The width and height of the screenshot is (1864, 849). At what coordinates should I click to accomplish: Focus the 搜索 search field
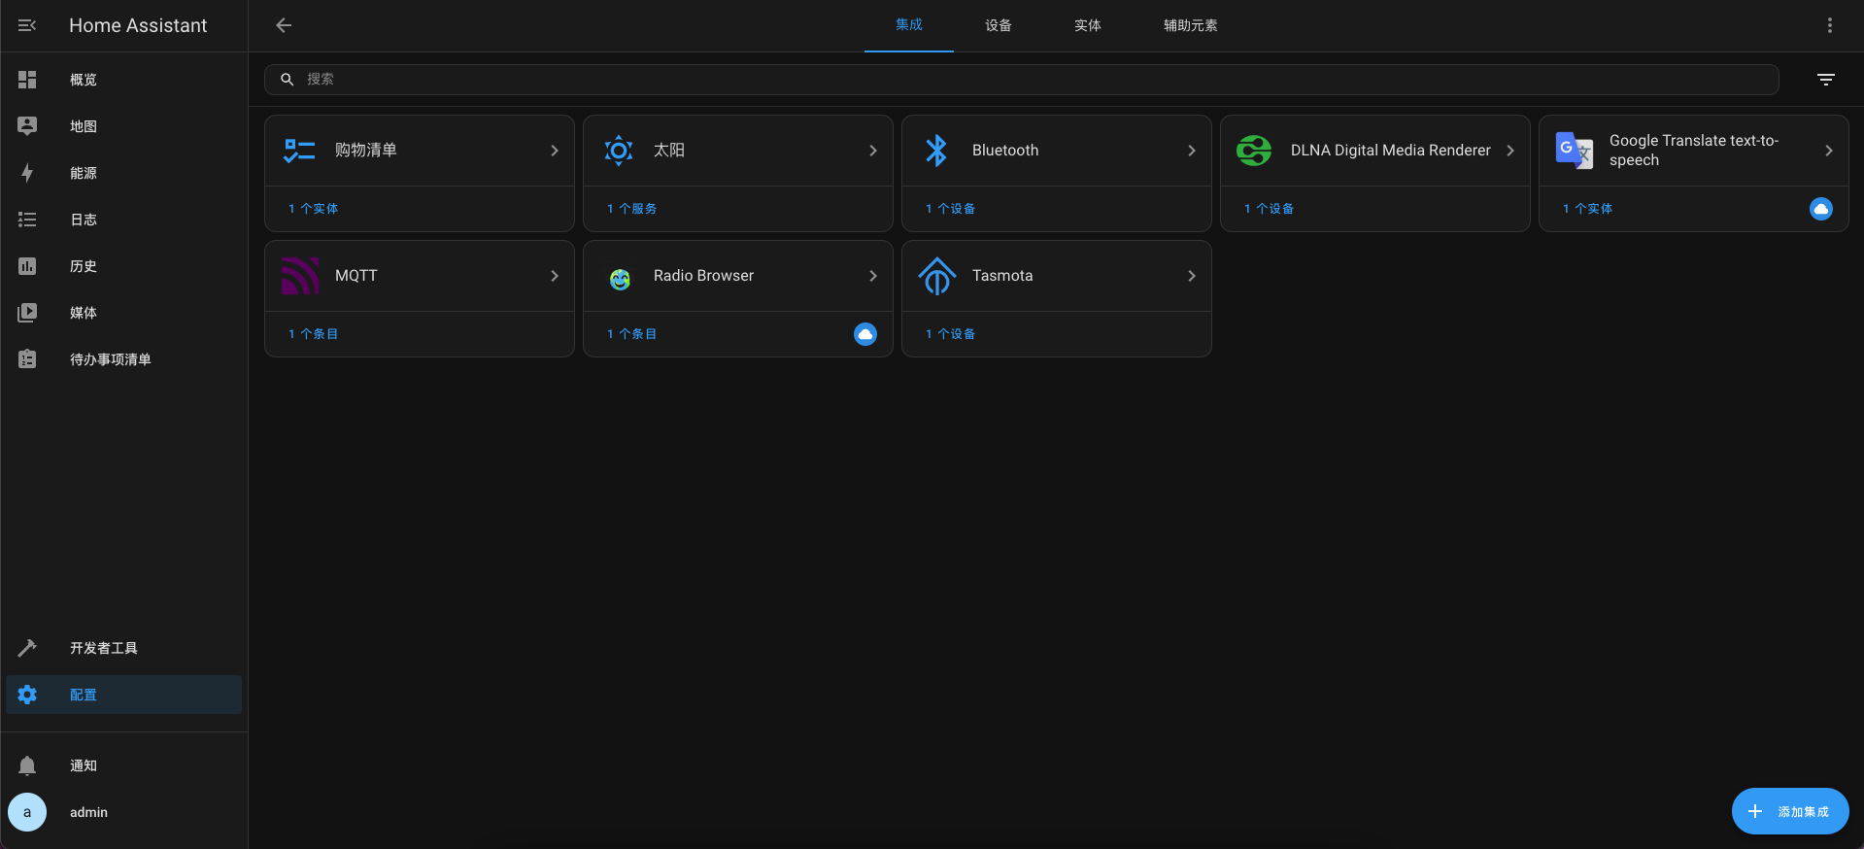pyautogui.click(x=1022, y=80)
